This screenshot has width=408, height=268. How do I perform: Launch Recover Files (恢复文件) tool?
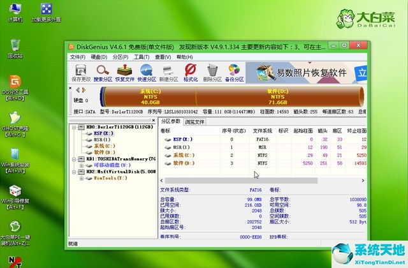pos(125,73)
